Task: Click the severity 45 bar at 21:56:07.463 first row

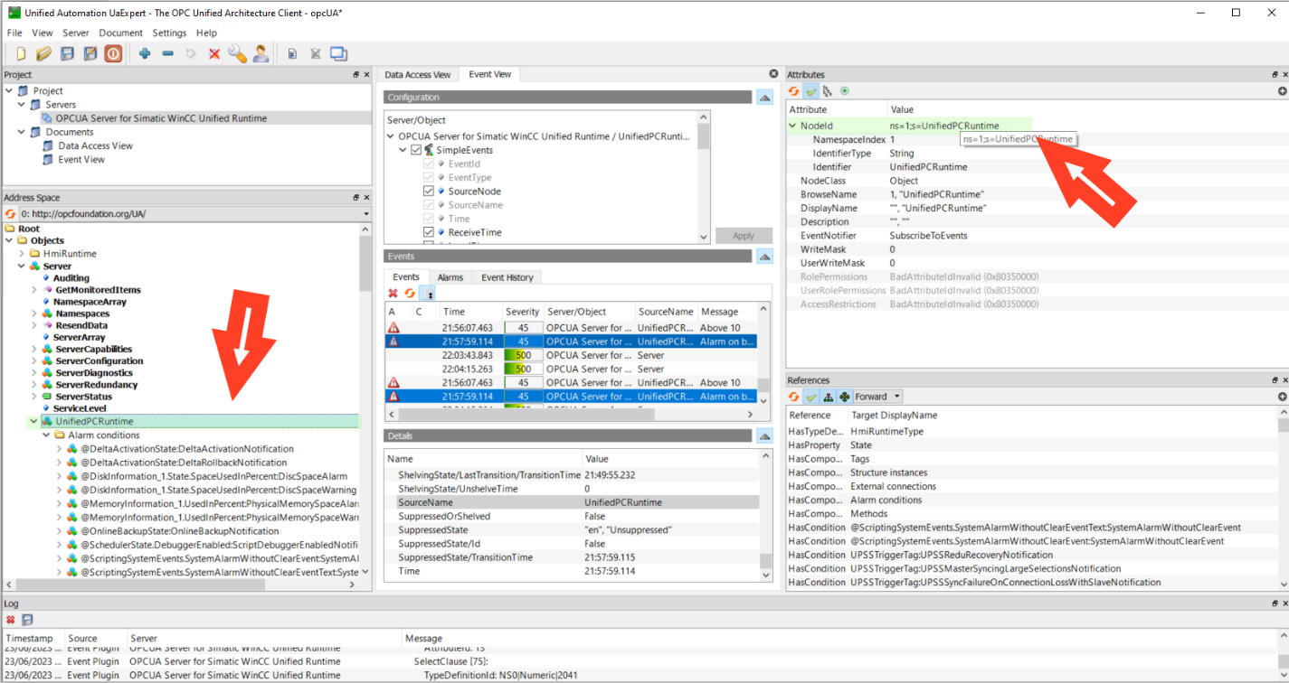Action: click(524, 328)
